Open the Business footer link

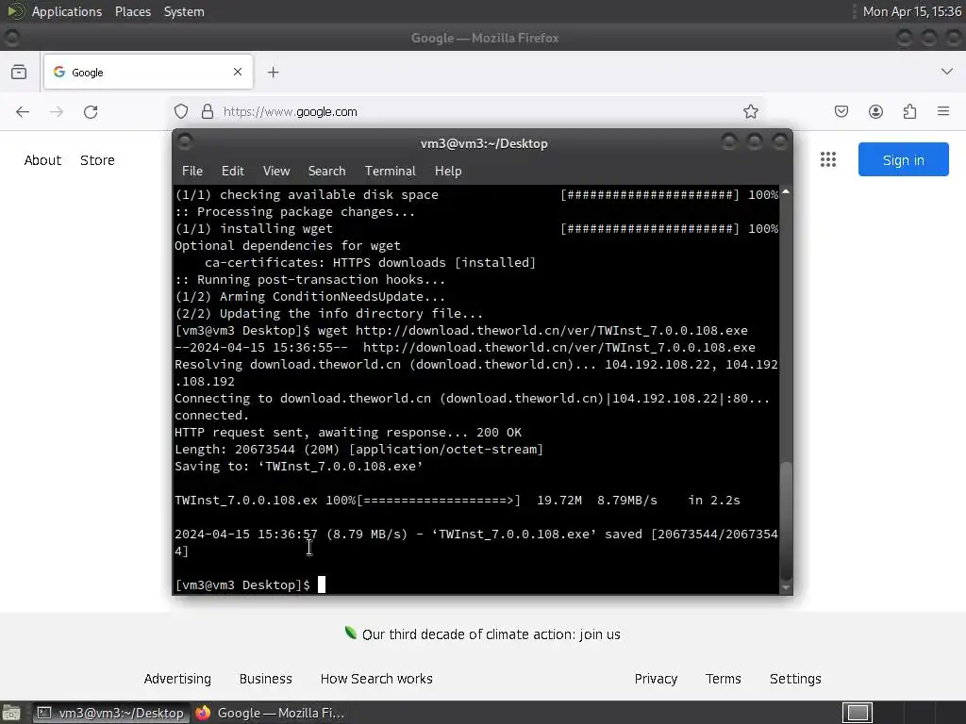[265, 679]
